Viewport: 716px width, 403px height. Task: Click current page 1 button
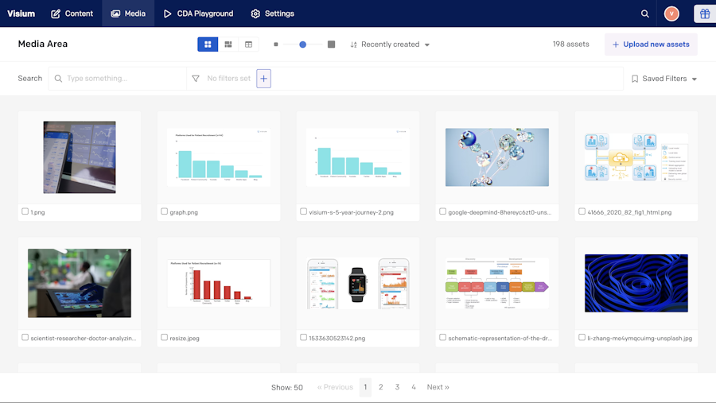point(365,387)
